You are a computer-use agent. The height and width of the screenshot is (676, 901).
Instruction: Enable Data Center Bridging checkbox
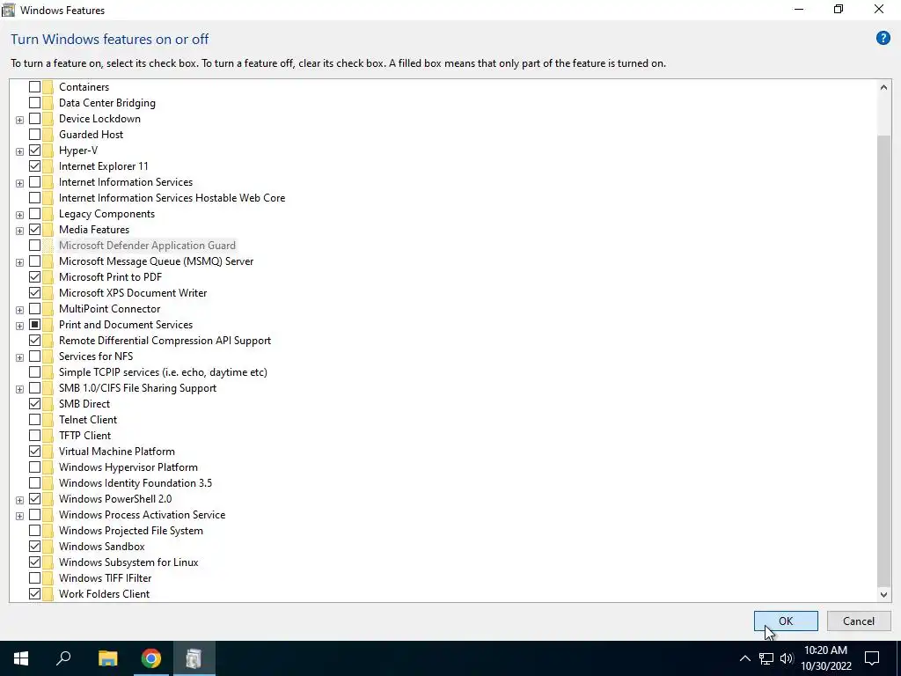(x=34, y=103)
